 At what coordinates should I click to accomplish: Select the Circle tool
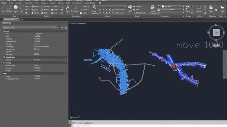point(16,8)
